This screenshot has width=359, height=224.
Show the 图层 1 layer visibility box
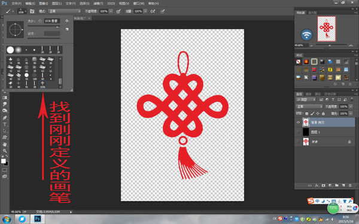point(298,132)
